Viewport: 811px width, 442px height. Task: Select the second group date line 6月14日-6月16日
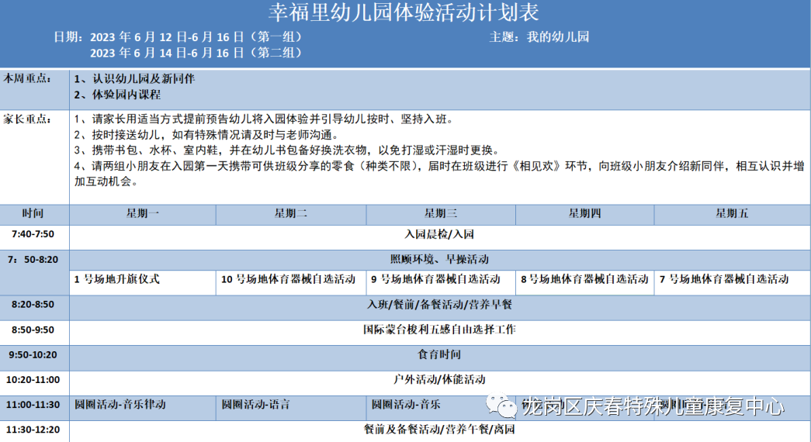[x=196, y=53]
